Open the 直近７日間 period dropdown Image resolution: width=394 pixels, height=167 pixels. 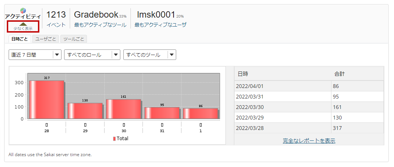coord(35,55)
